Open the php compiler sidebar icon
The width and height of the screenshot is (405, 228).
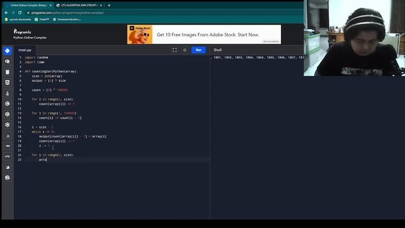tap(8, 156)
